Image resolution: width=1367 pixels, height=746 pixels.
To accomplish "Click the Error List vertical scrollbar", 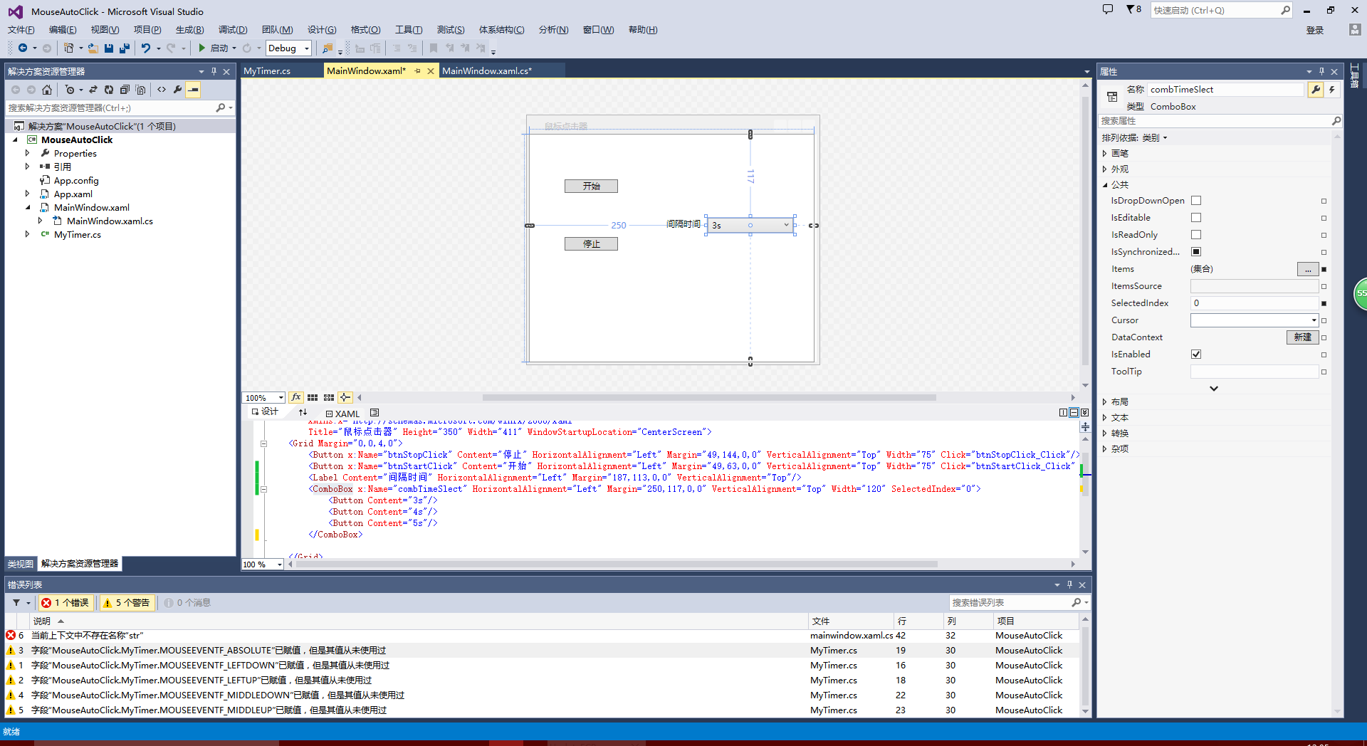I will coord(1085,665).
